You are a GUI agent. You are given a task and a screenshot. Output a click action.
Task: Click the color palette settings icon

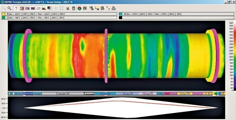point(49,8)
